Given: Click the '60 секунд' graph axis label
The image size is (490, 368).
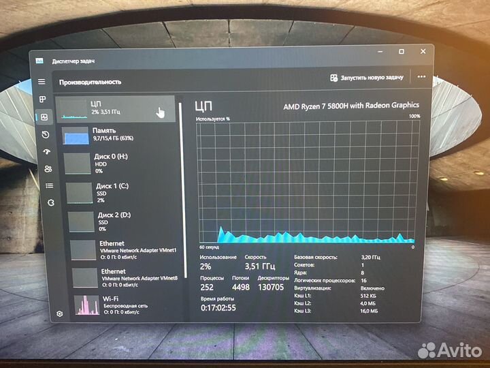Looking at the screenshot, I should pos(209,247).
